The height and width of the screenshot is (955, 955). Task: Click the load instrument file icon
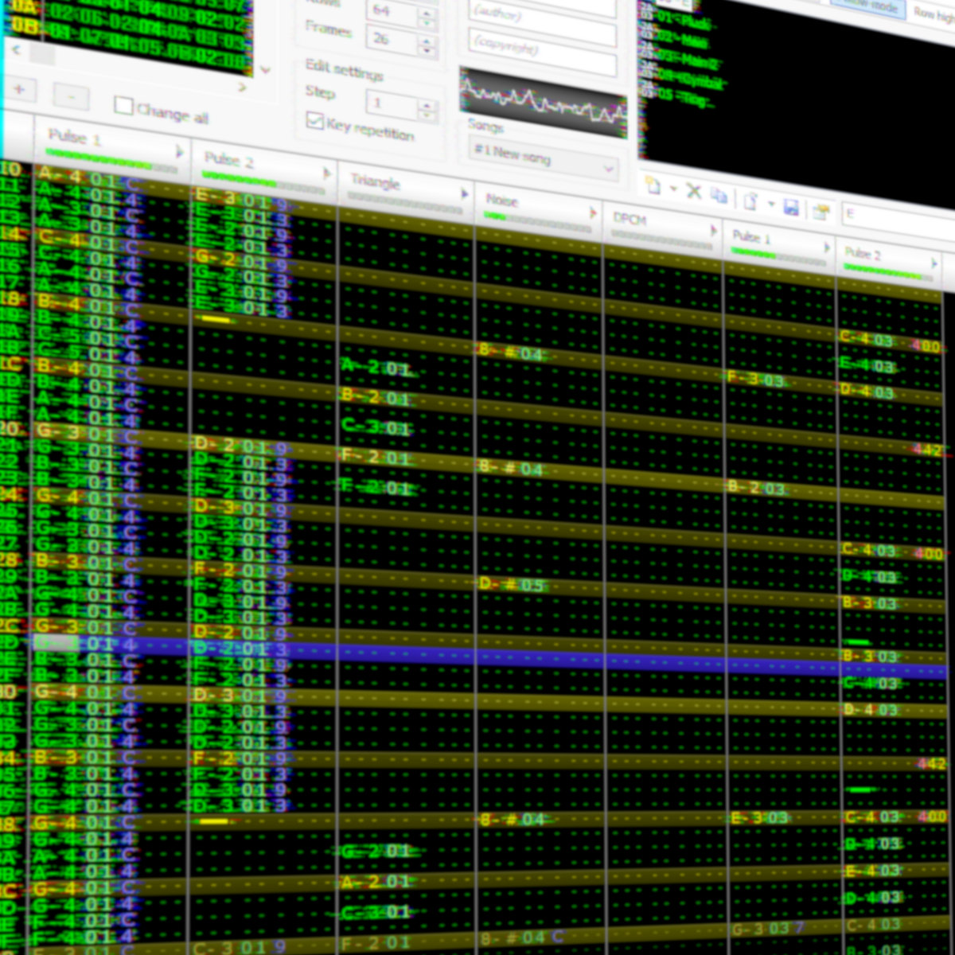point(750,201)
